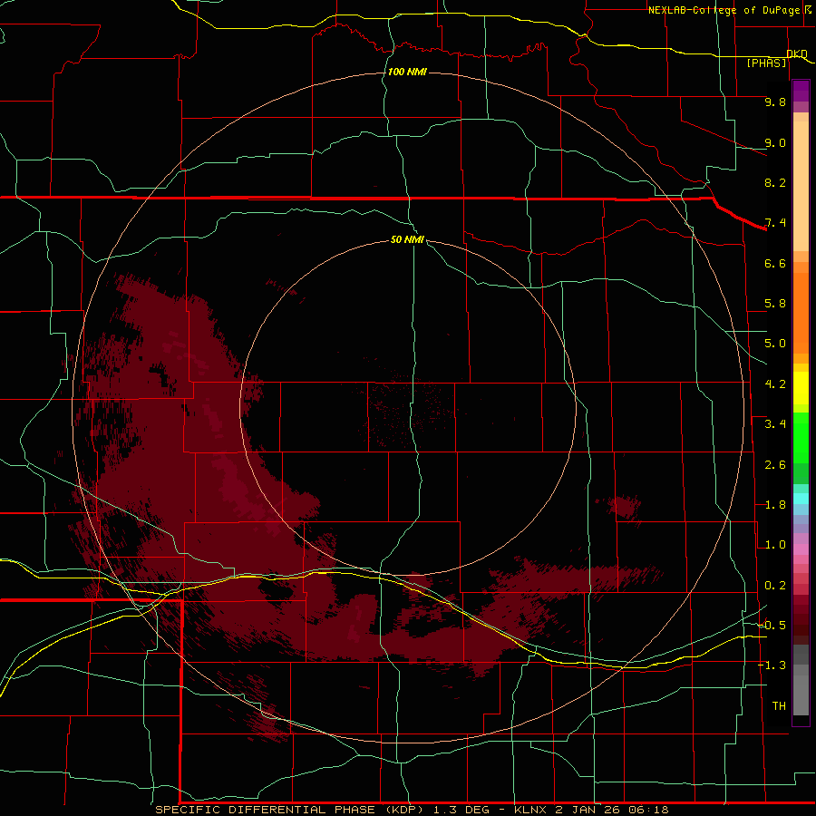Click the TH threshold label on the scale
The height and width of the screenshot is (816, 816).
point(779,706)
